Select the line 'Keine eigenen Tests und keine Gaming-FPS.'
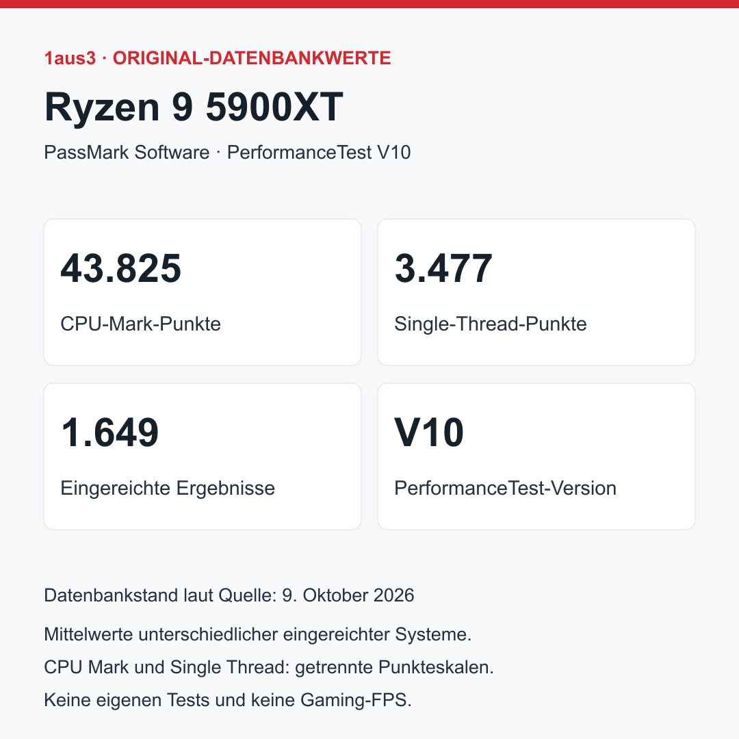The width and height of the screenshot is (739, 739). pyautogui.click(x=228, y=700)
